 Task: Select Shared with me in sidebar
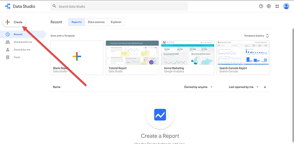point(23,42)
